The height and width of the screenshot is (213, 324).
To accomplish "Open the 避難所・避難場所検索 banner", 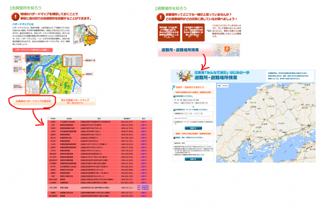I will pos(199,50).
